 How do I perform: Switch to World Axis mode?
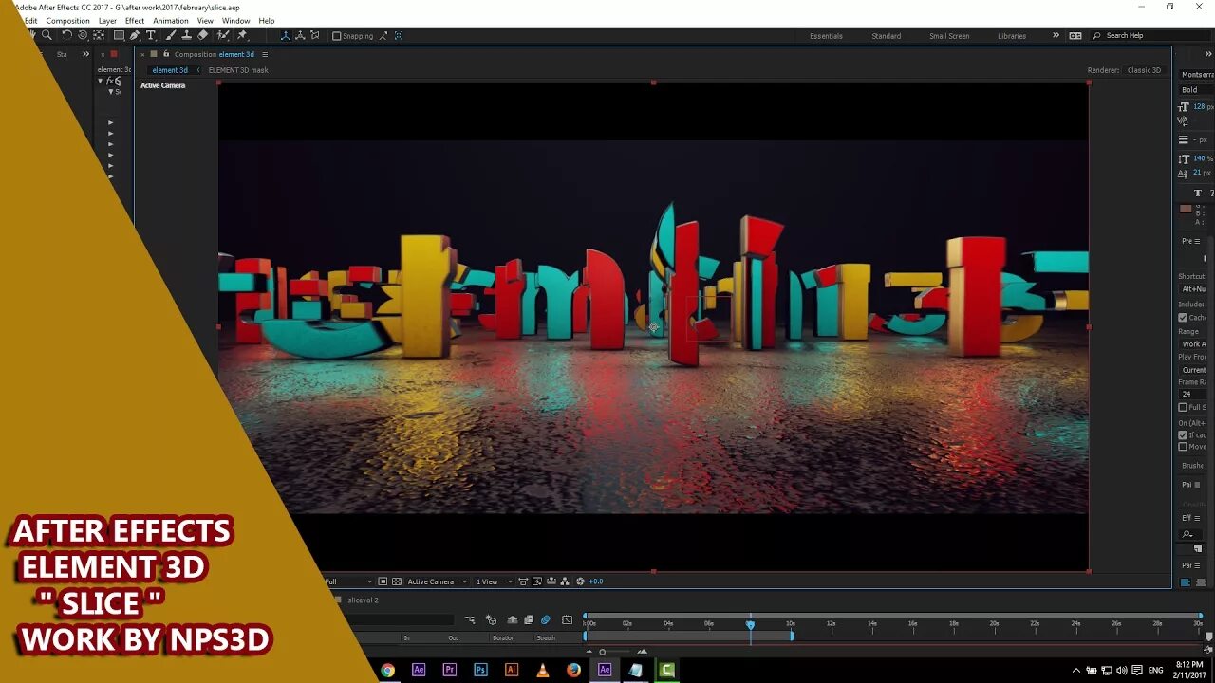coord(300,35)
